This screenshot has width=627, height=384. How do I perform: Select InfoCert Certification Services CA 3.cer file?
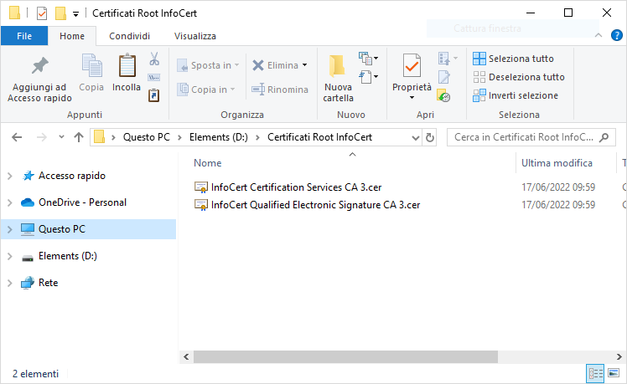click(296, 187)
